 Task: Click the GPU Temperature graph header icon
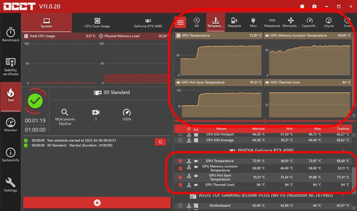tap(178, 36)
